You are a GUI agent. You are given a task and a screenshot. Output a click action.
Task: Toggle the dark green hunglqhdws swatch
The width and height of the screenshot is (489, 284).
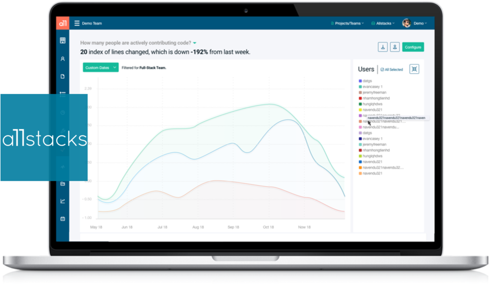click(x=360, y=104)
